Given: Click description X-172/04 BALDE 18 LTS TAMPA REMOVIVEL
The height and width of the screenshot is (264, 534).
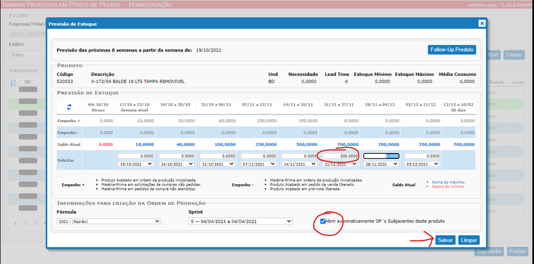Looking at the screenshot, I should click(138, 81).
